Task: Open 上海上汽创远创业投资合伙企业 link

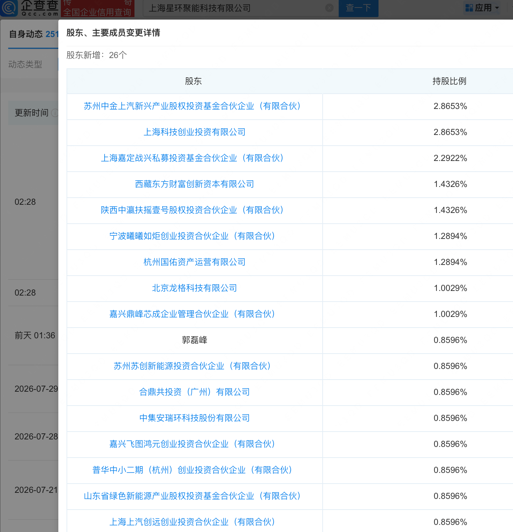Action: [x=192, y=522]
